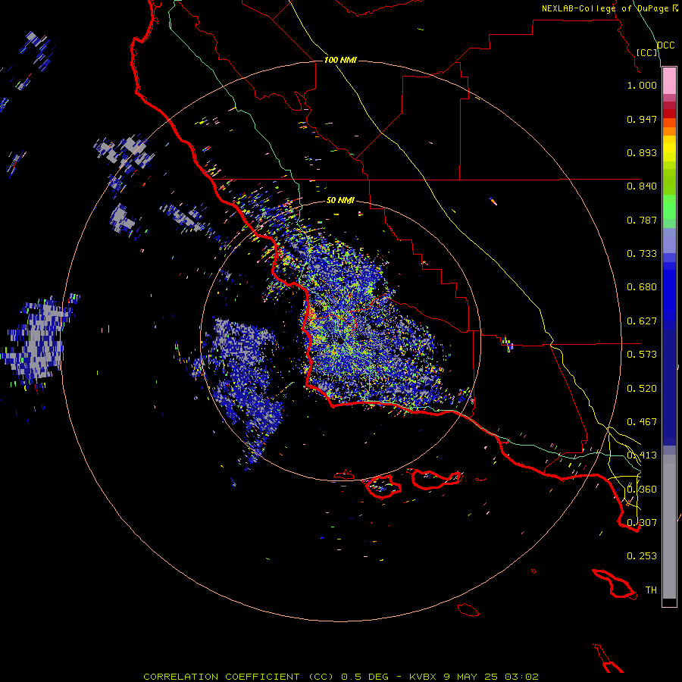Click the 100 NMI range ring label

point(340,60)
